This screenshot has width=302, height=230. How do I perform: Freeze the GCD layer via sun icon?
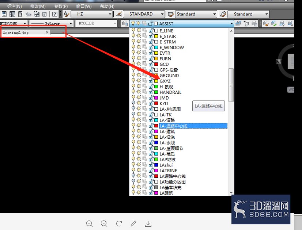(x=139, y=64)
